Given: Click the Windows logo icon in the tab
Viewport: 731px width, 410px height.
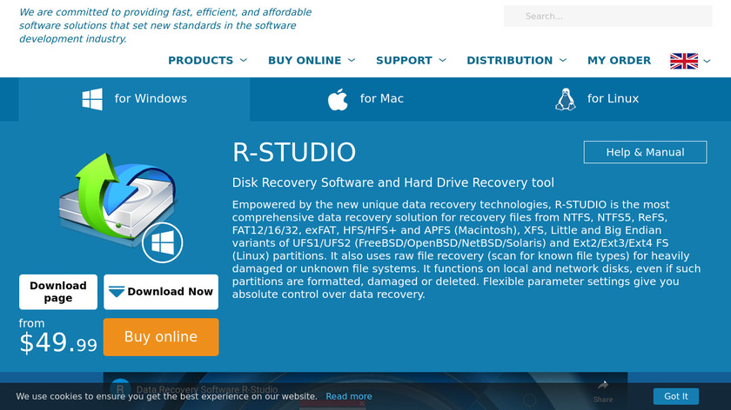Looking at the screenshot, I should tap(92, 99).
